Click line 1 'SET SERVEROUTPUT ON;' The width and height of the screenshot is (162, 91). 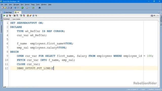click(x=27, y=23)
